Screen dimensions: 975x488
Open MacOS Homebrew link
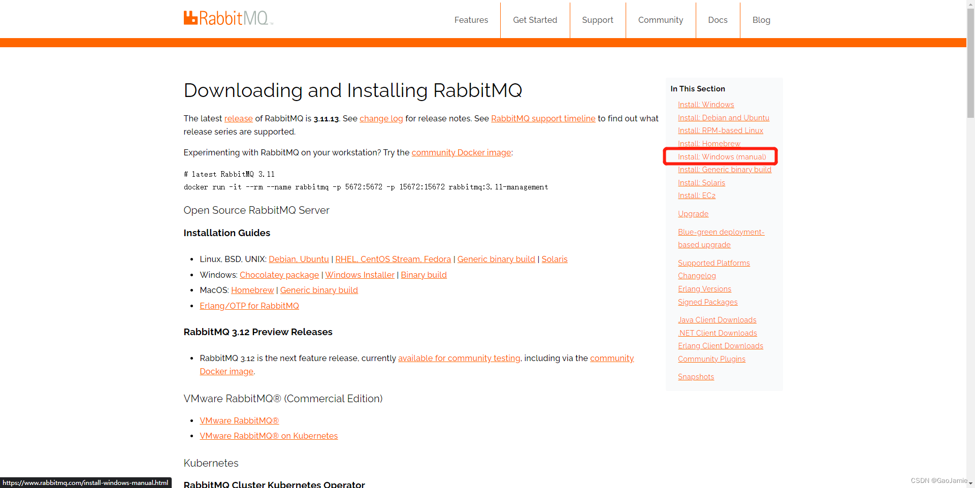coord(252,290)
